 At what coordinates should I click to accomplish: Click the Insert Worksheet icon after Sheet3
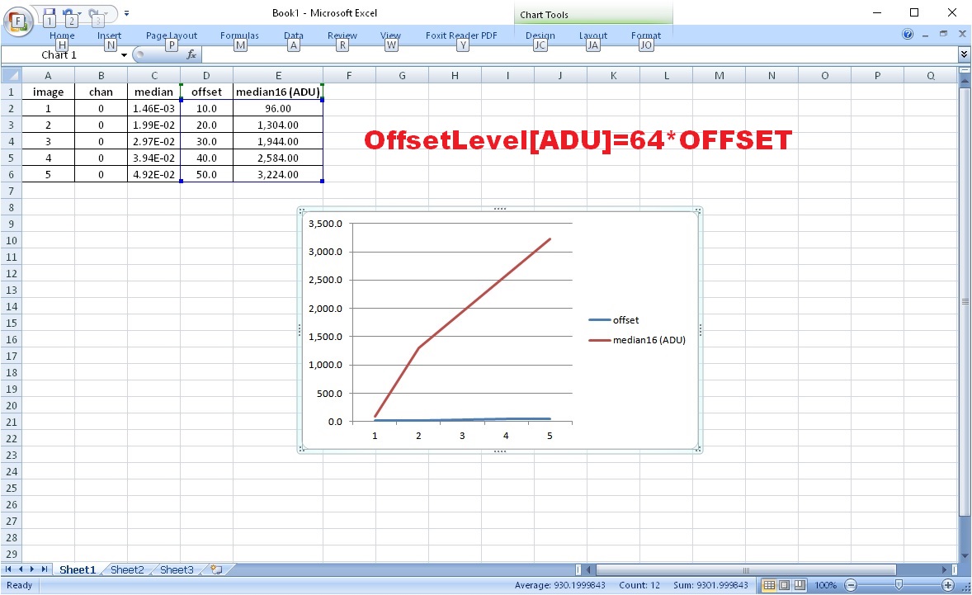pyautogui.click(x=216, y=569)
